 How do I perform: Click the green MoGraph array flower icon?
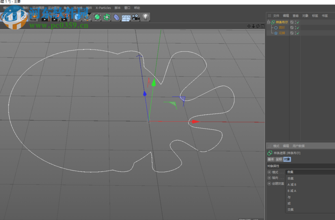107,17
